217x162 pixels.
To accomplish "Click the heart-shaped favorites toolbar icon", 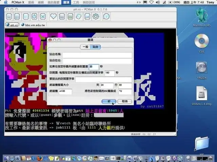I will pos(53,17).
